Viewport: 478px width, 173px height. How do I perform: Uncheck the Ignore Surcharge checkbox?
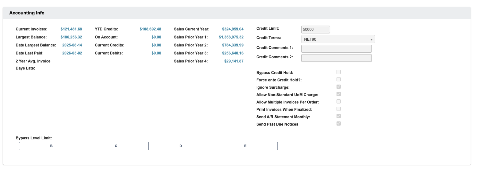coord(338,87)
